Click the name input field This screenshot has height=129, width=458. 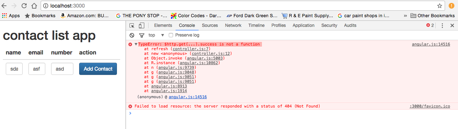point(14,69)
